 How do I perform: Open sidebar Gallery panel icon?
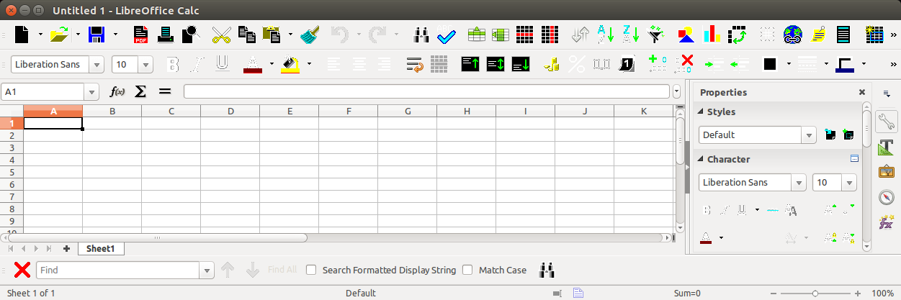(887, 172)
